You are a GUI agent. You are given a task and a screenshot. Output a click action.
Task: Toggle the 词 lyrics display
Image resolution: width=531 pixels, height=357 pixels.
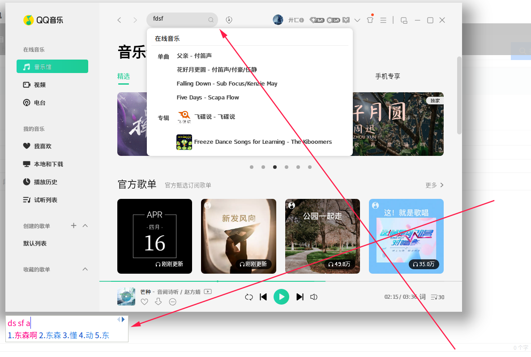422,297
